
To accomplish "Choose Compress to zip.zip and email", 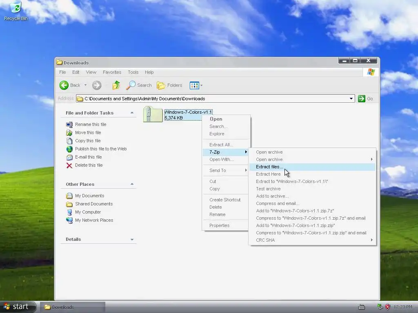I will click(x=312, y=233).
